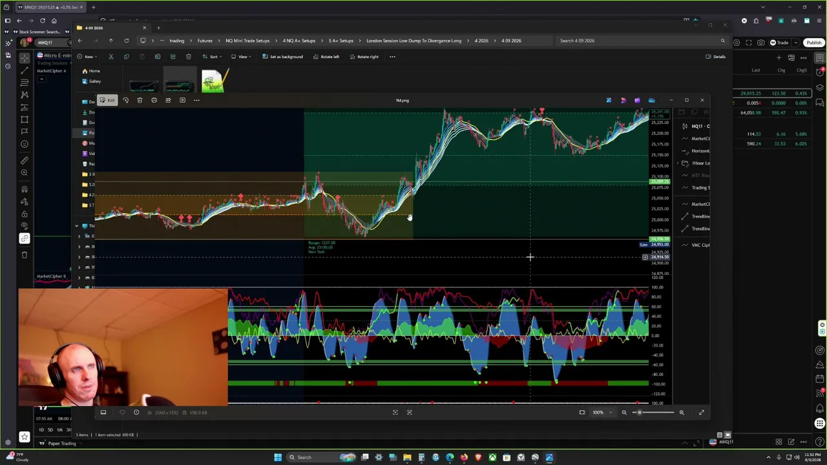
Task: Open the 100% zoom level dropdown
Action: coord(602,412)
